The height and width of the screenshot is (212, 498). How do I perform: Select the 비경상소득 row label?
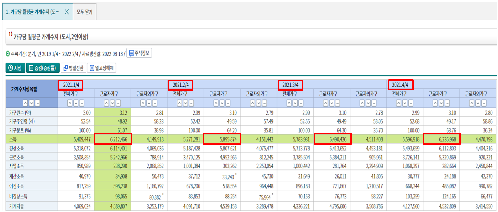(18, 196)
